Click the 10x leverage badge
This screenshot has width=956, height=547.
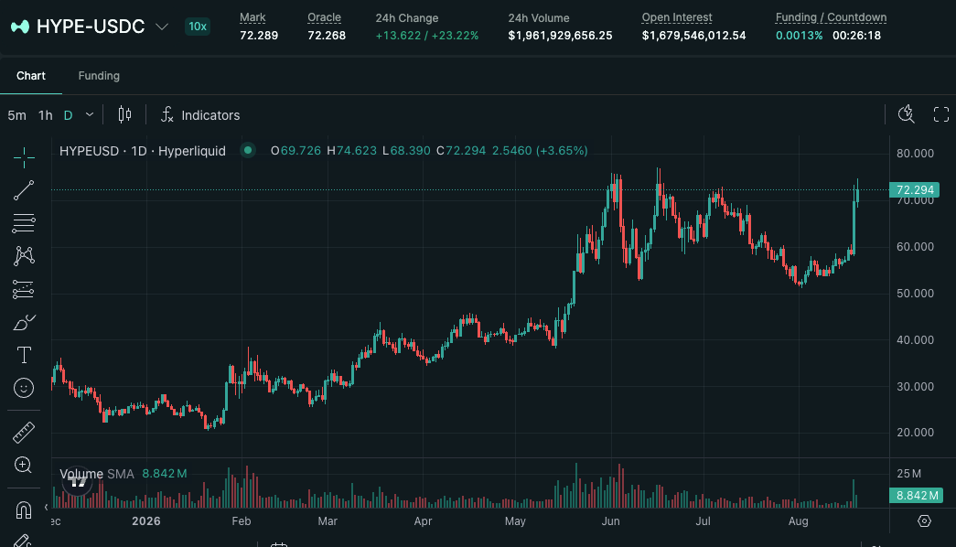pyautogui.click(x=198, y=27)
